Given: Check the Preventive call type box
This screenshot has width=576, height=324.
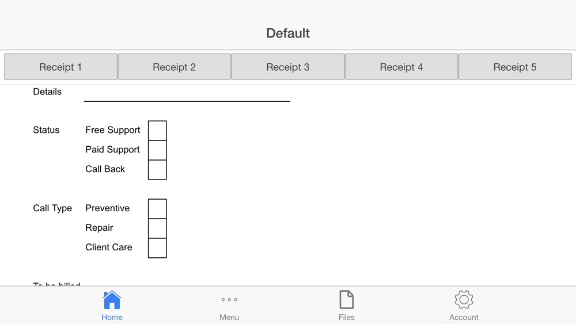Looking at the screenshot, I should (157, 209).
